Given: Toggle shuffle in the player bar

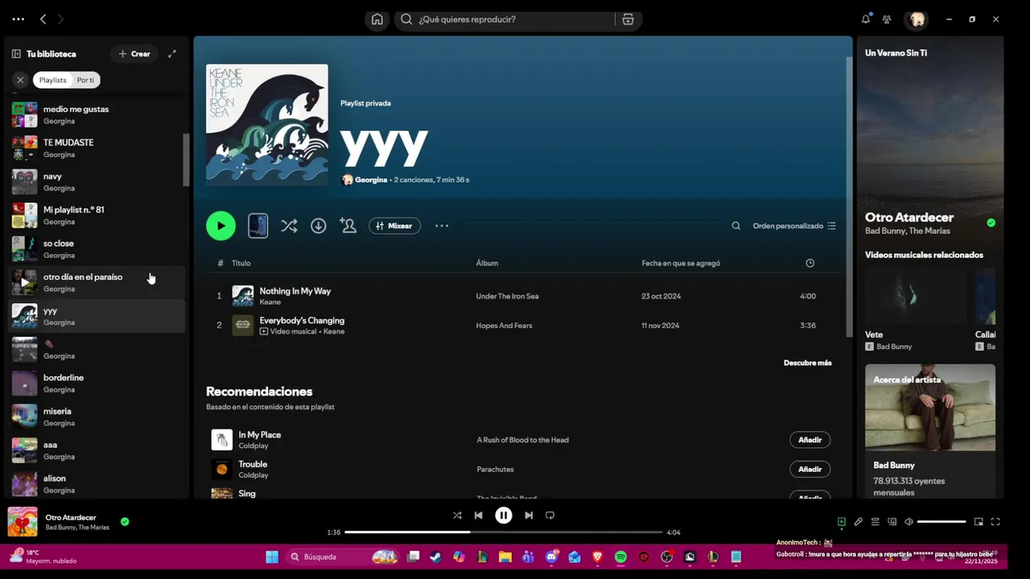Looking at the screenshot, I should [457, 515].
